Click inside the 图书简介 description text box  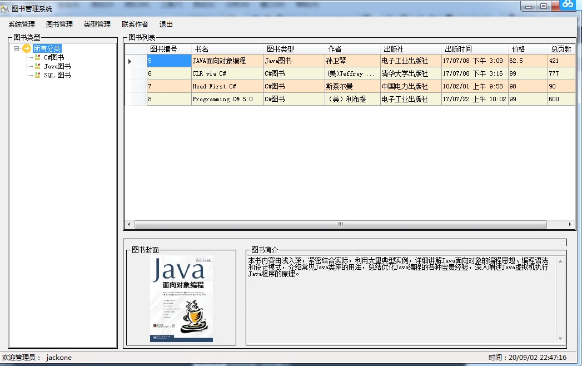pyautogui.click(x=402, y=299)
